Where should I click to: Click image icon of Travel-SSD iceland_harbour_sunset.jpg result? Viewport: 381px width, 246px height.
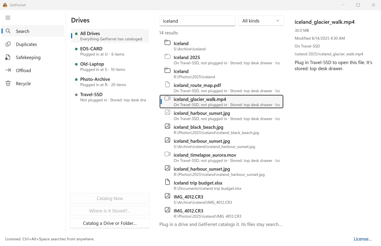coord(168,112)
